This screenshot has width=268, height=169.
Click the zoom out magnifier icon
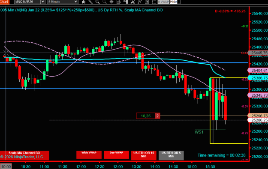pyautogui.click(x=104, y=2)
